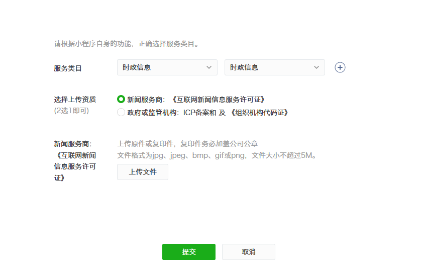This screenshot has height=263, width=424.
Task: Click the 请根据小程序自身的功能 instruction text
Action: point(127,44)
